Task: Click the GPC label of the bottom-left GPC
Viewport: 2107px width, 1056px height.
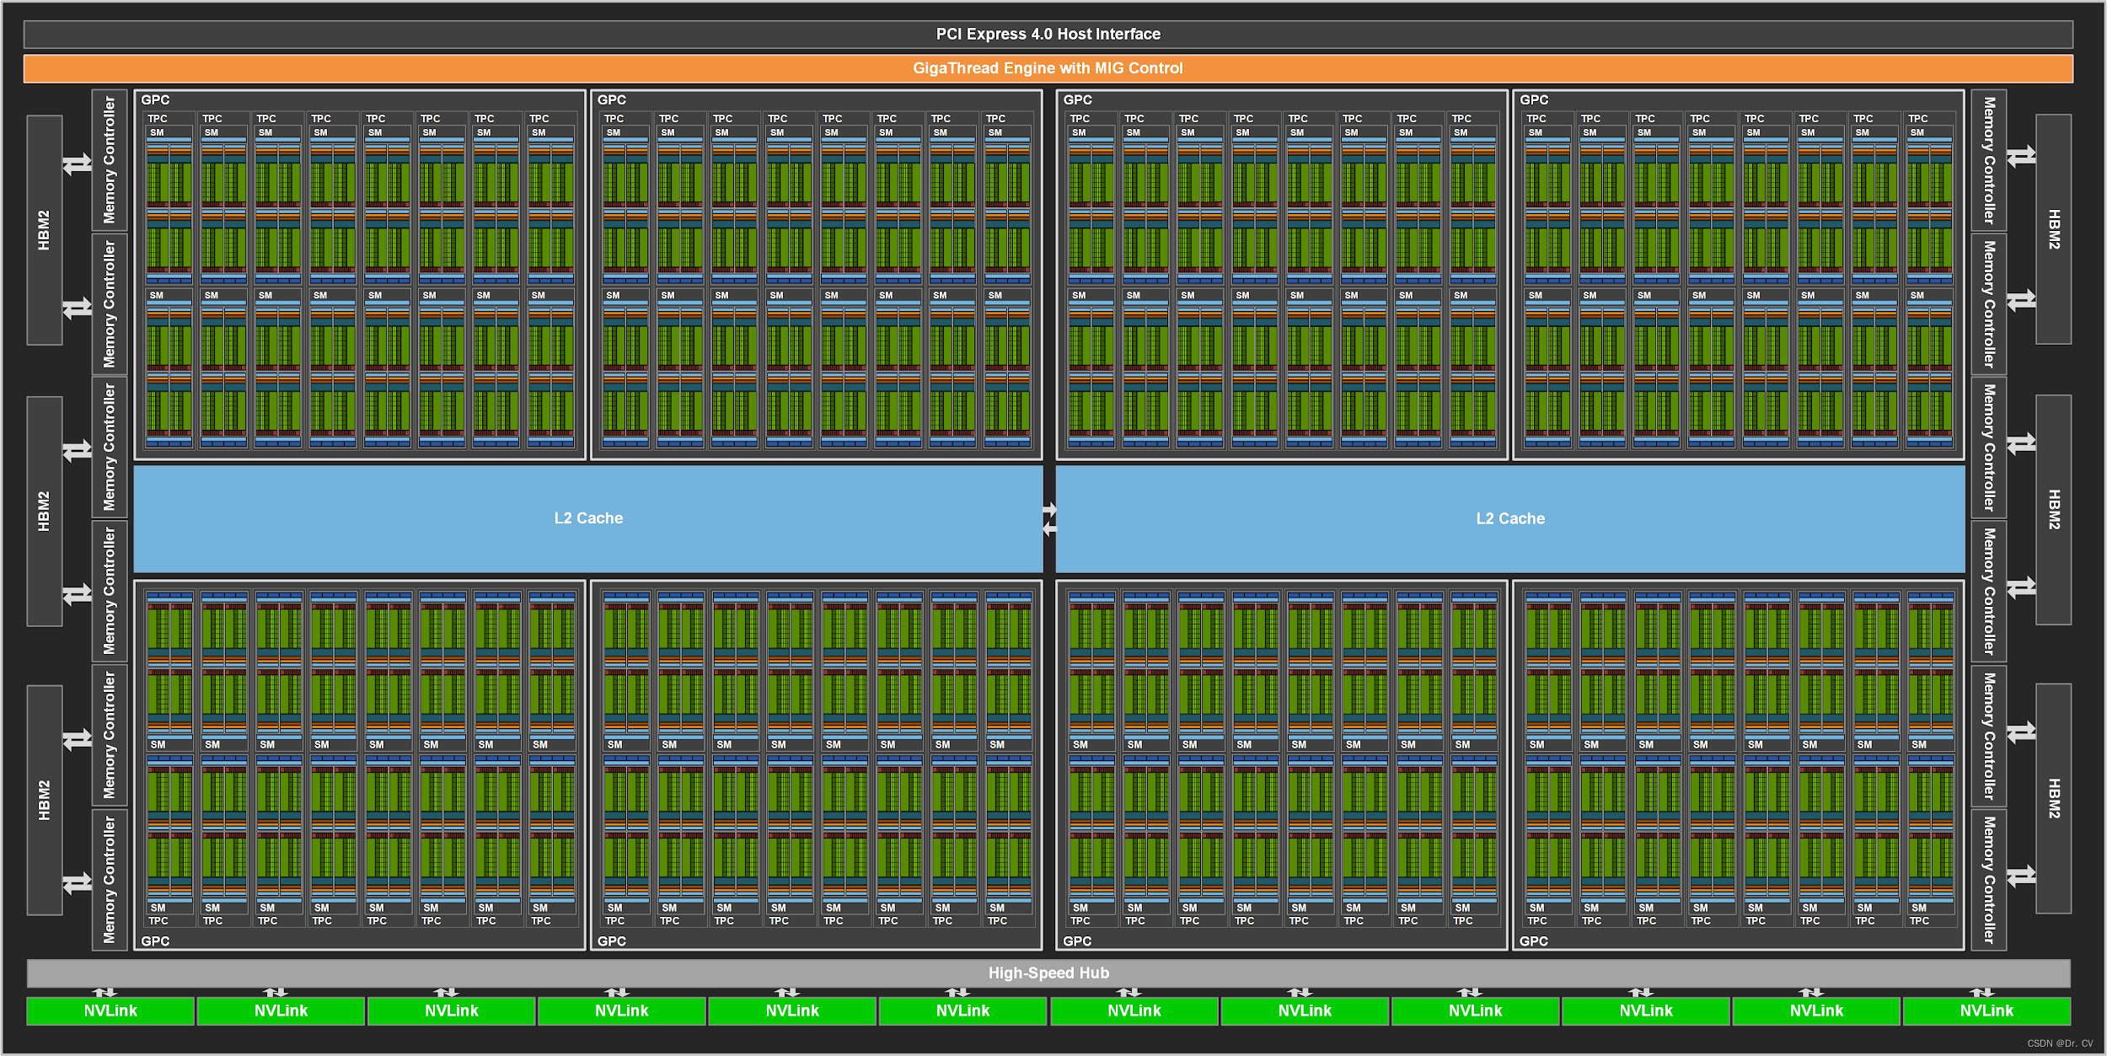Action: (x=155, y=941)
